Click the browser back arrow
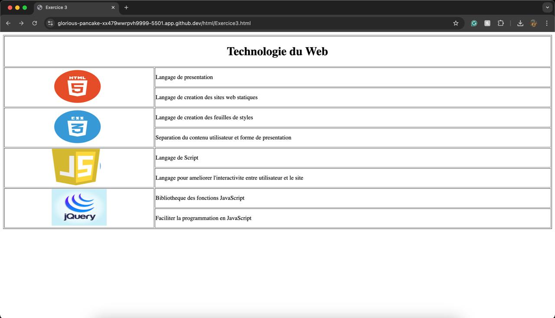 8,23
